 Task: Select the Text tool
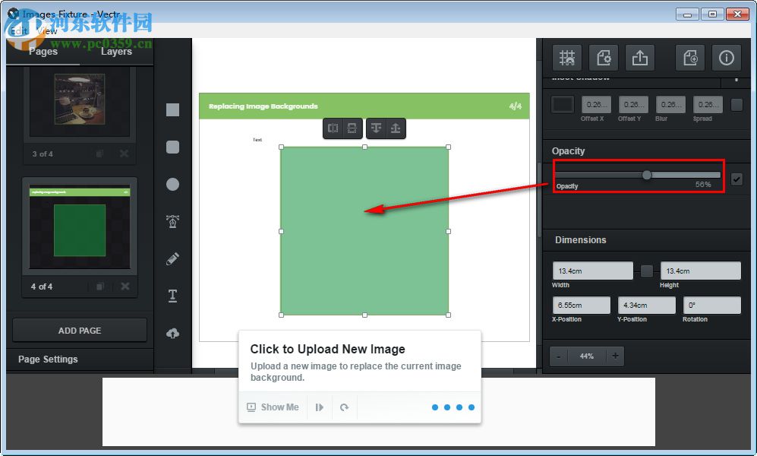[x=172, y=296]
